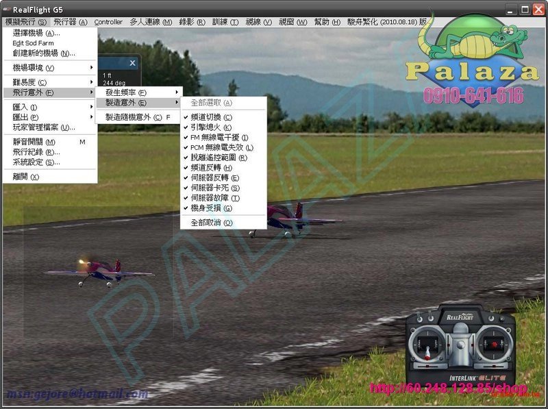Expand the 匯入 (I) submenu
The image size is (548, 409).
(50, 108)
